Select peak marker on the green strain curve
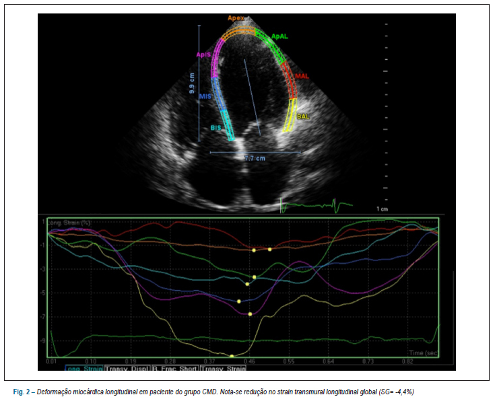495x399 pixels. click(255, 277)
